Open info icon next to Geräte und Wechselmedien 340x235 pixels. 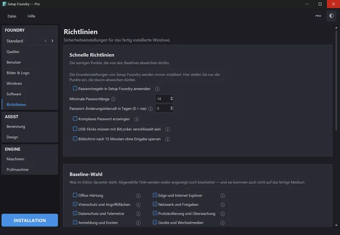pyautogui.click(x=222, y=223)
